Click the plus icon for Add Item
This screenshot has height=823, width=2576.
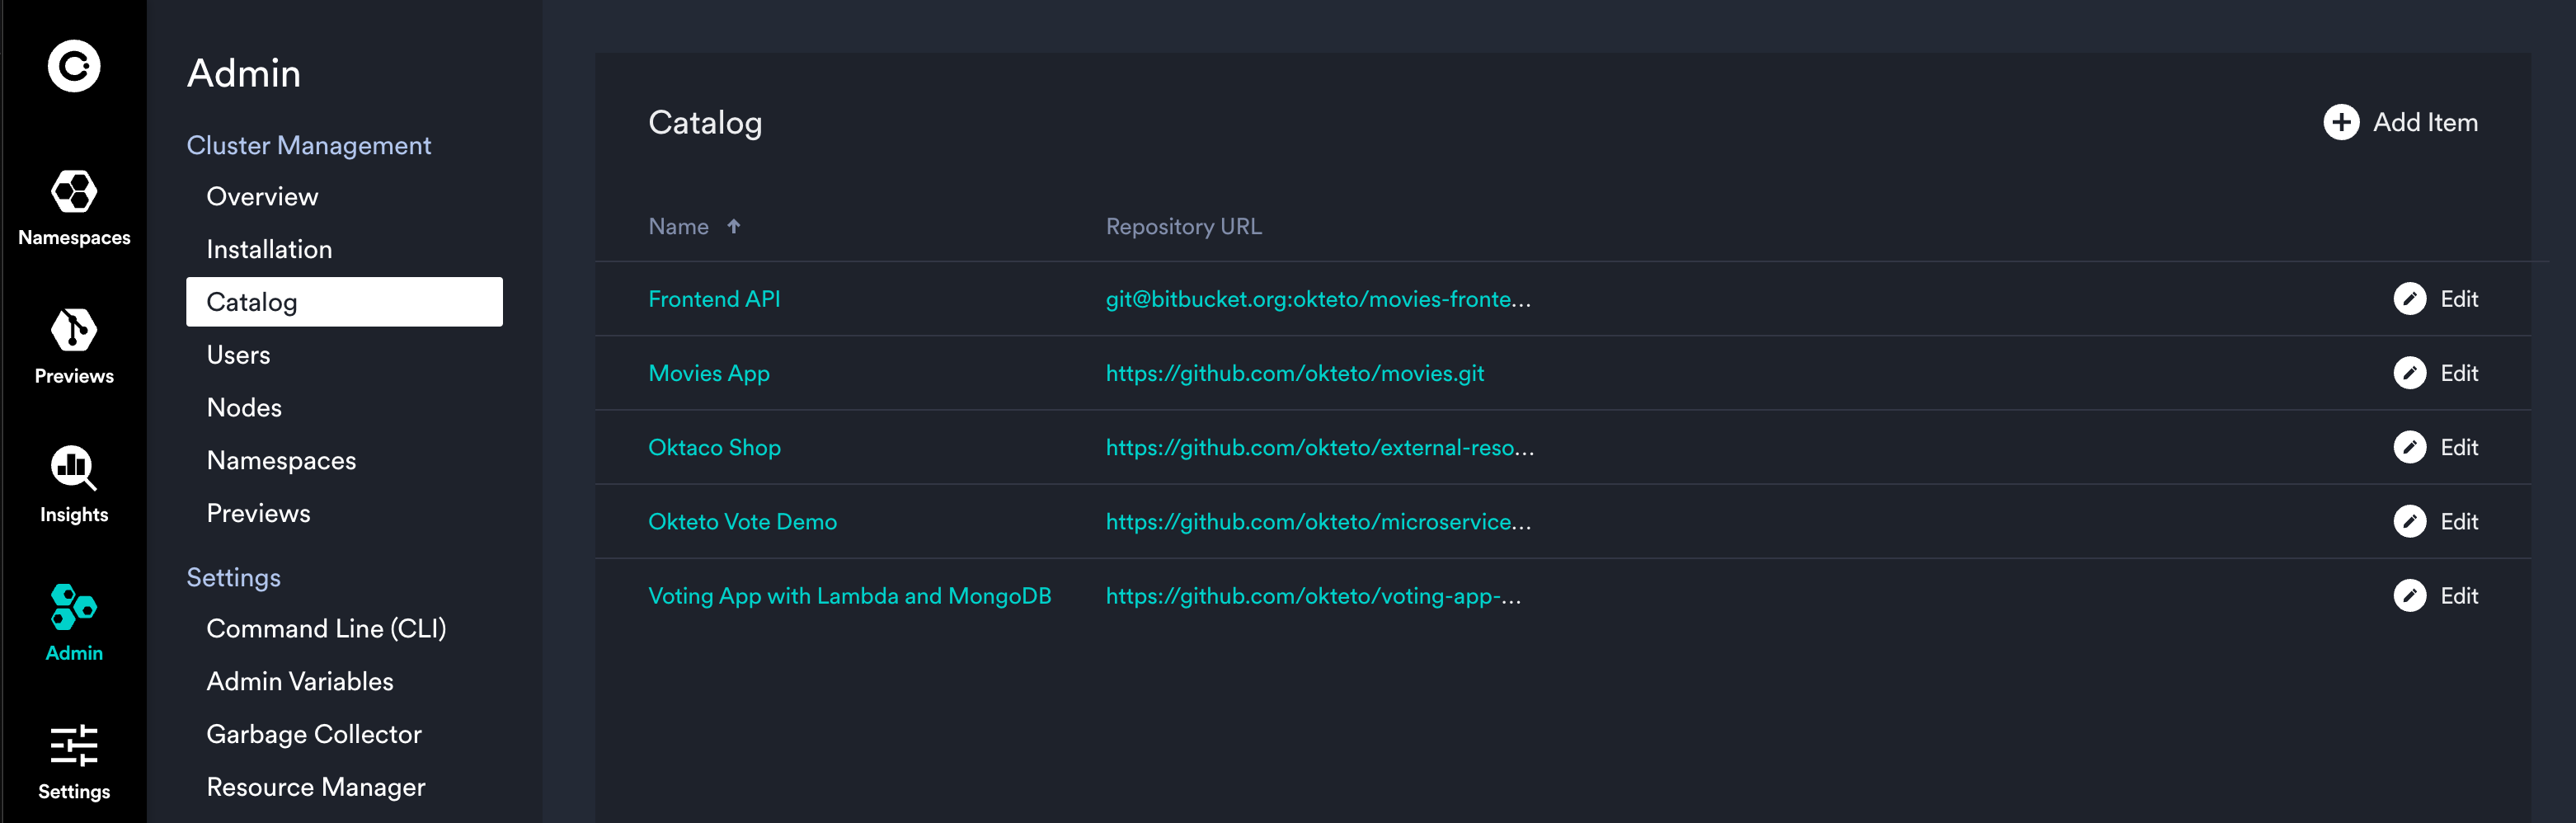coord(2340,122)
